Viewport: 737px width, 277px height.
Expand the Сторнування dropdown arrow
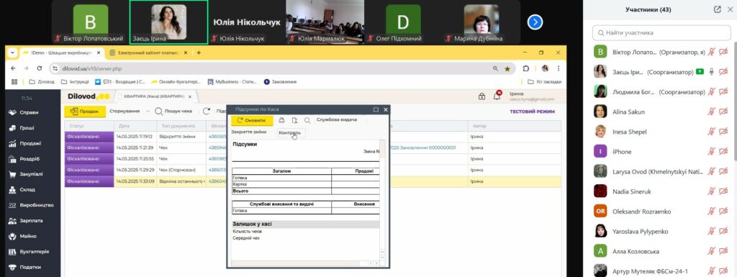[x=148, y=112]
